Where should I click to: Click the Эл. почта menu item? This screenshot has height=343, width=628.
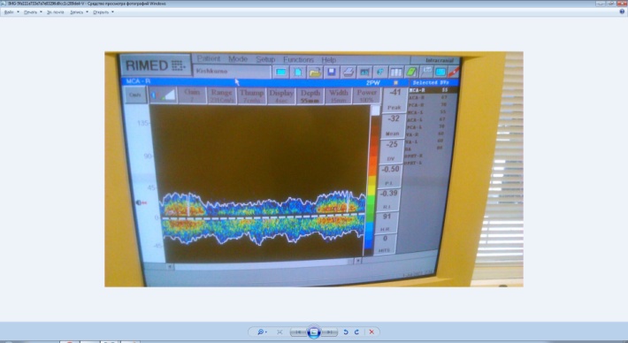55,12
